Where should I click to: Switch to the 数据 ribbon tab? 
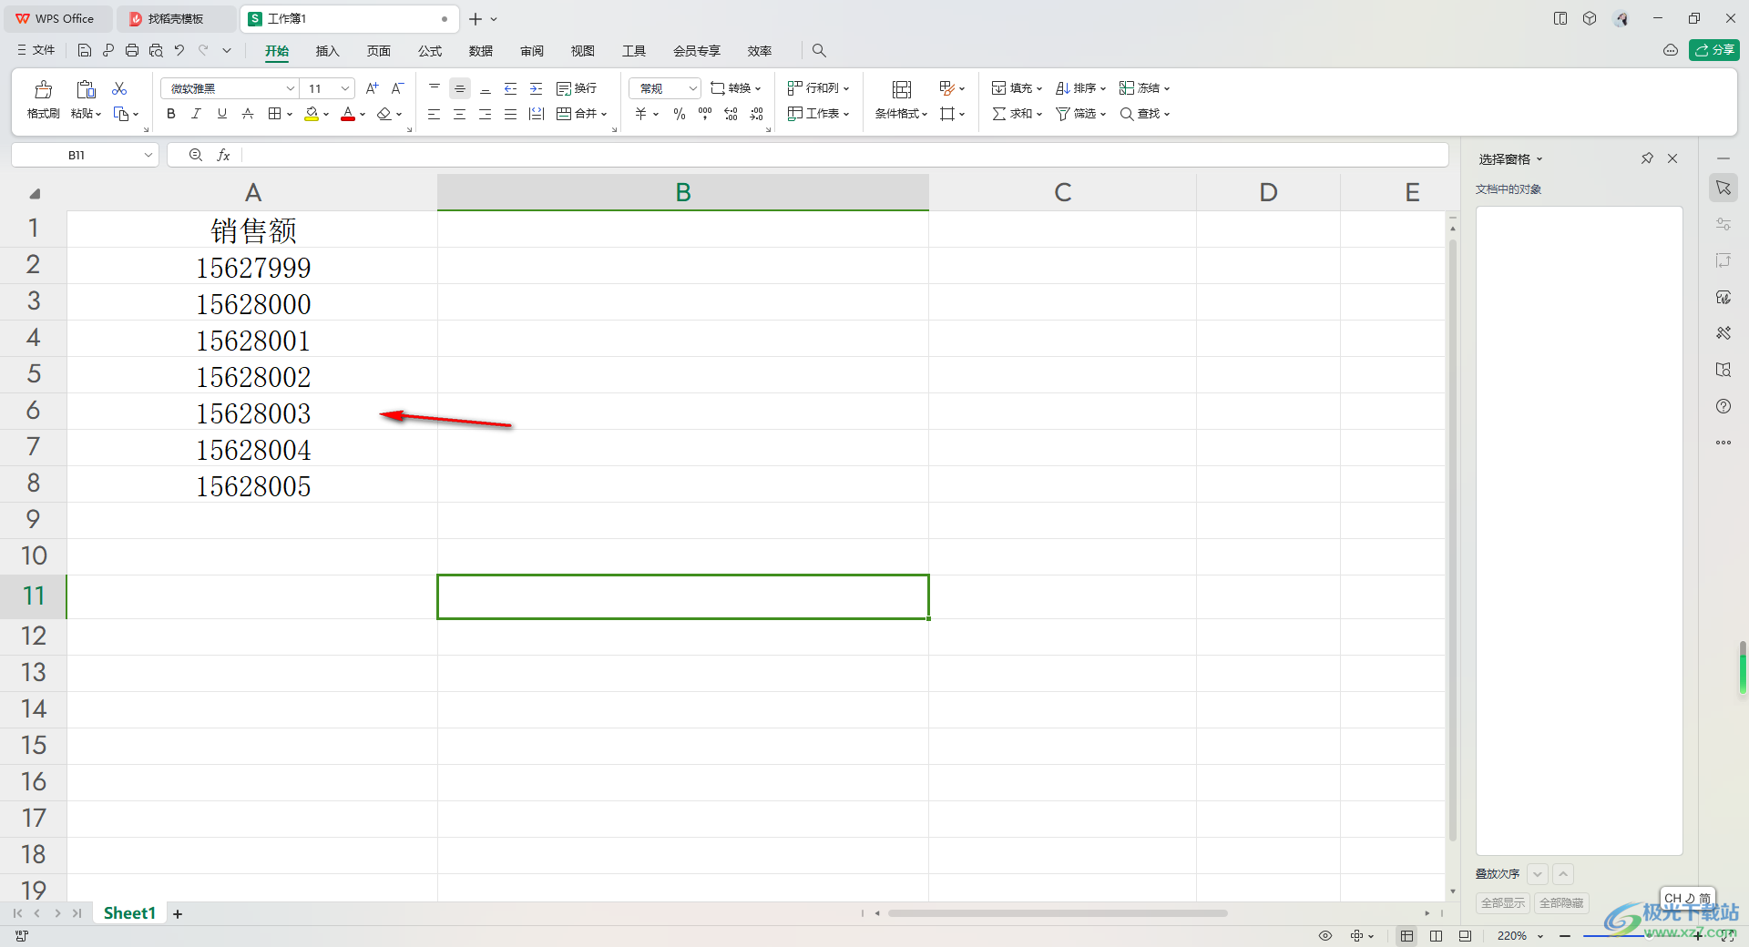click(x=481, y=51)
